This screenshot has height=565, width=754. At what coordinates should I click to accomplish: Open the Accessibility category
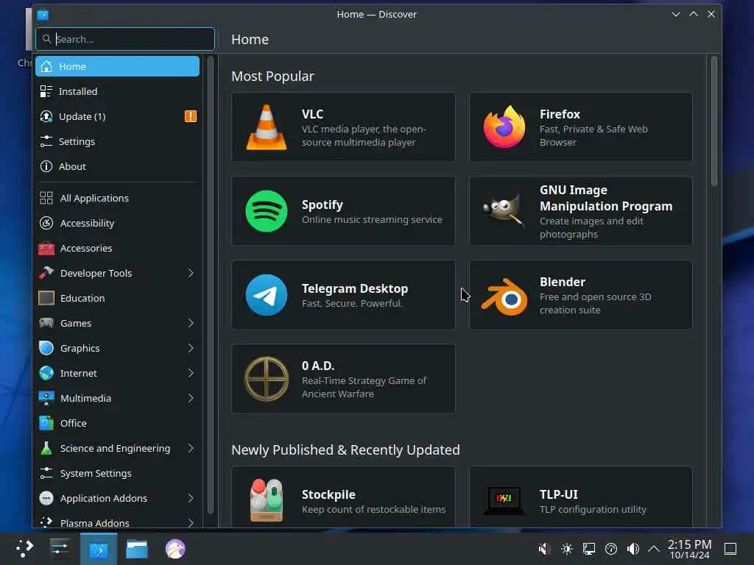click(x=117, y=223)
